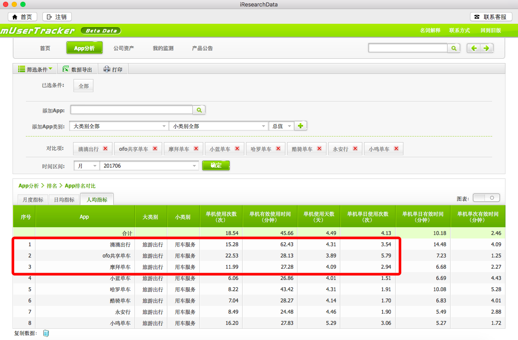Remove 小蓝单车 from comparison items
This screenshot has width=518, height=340.
[237, 149]
